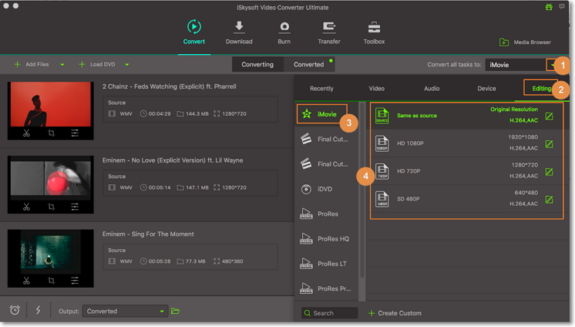Image resolution: width=575 pixels, height=327 pixels.
Task: Open the Download section icon
Action: click(x=239, y=28)
